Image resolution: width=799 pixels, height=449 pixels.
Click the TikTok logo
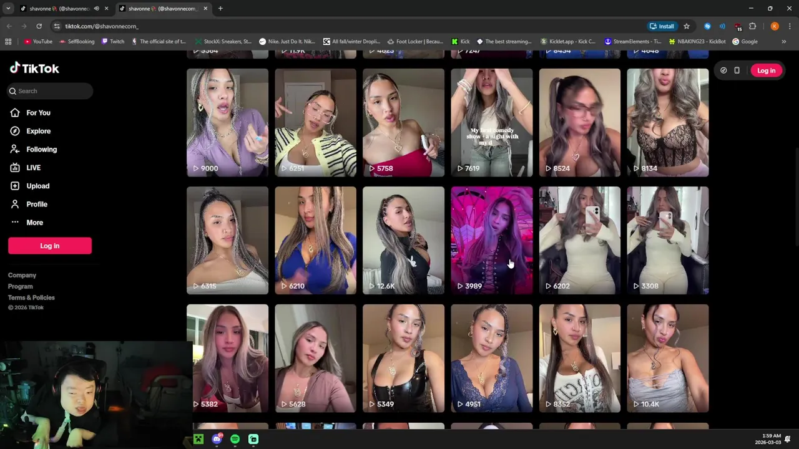[x=34, y=69]
